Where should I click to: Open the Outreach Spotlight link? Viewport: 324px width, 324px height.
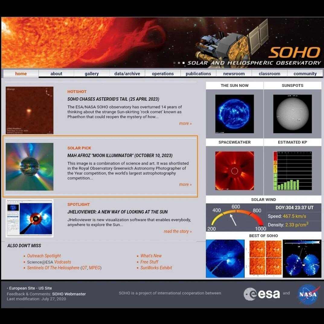tap(44, 256)
